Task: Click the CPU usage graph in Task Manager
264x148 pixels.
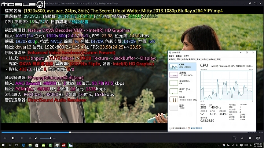Action: pos(227,86)
